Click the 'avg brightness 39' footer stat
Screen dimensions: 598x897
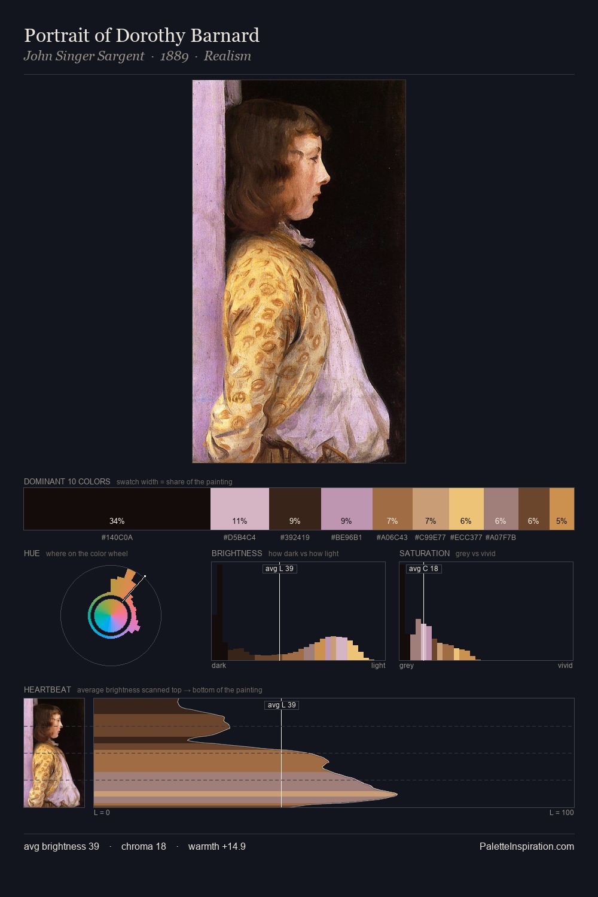click(62, 847)
